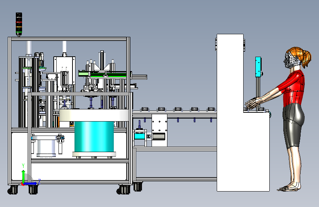Select the cyan touchscreen panel on pole
The width and height of the screenshot is (319, 207).
258,67
